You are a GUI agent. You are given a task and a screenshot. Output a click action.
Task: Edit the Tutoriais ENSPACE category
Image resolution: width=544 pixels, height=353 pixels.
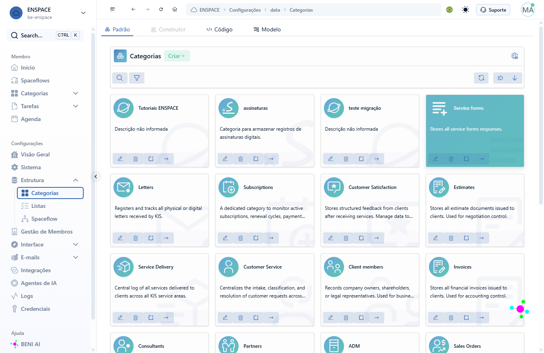[x=120, y=159]
